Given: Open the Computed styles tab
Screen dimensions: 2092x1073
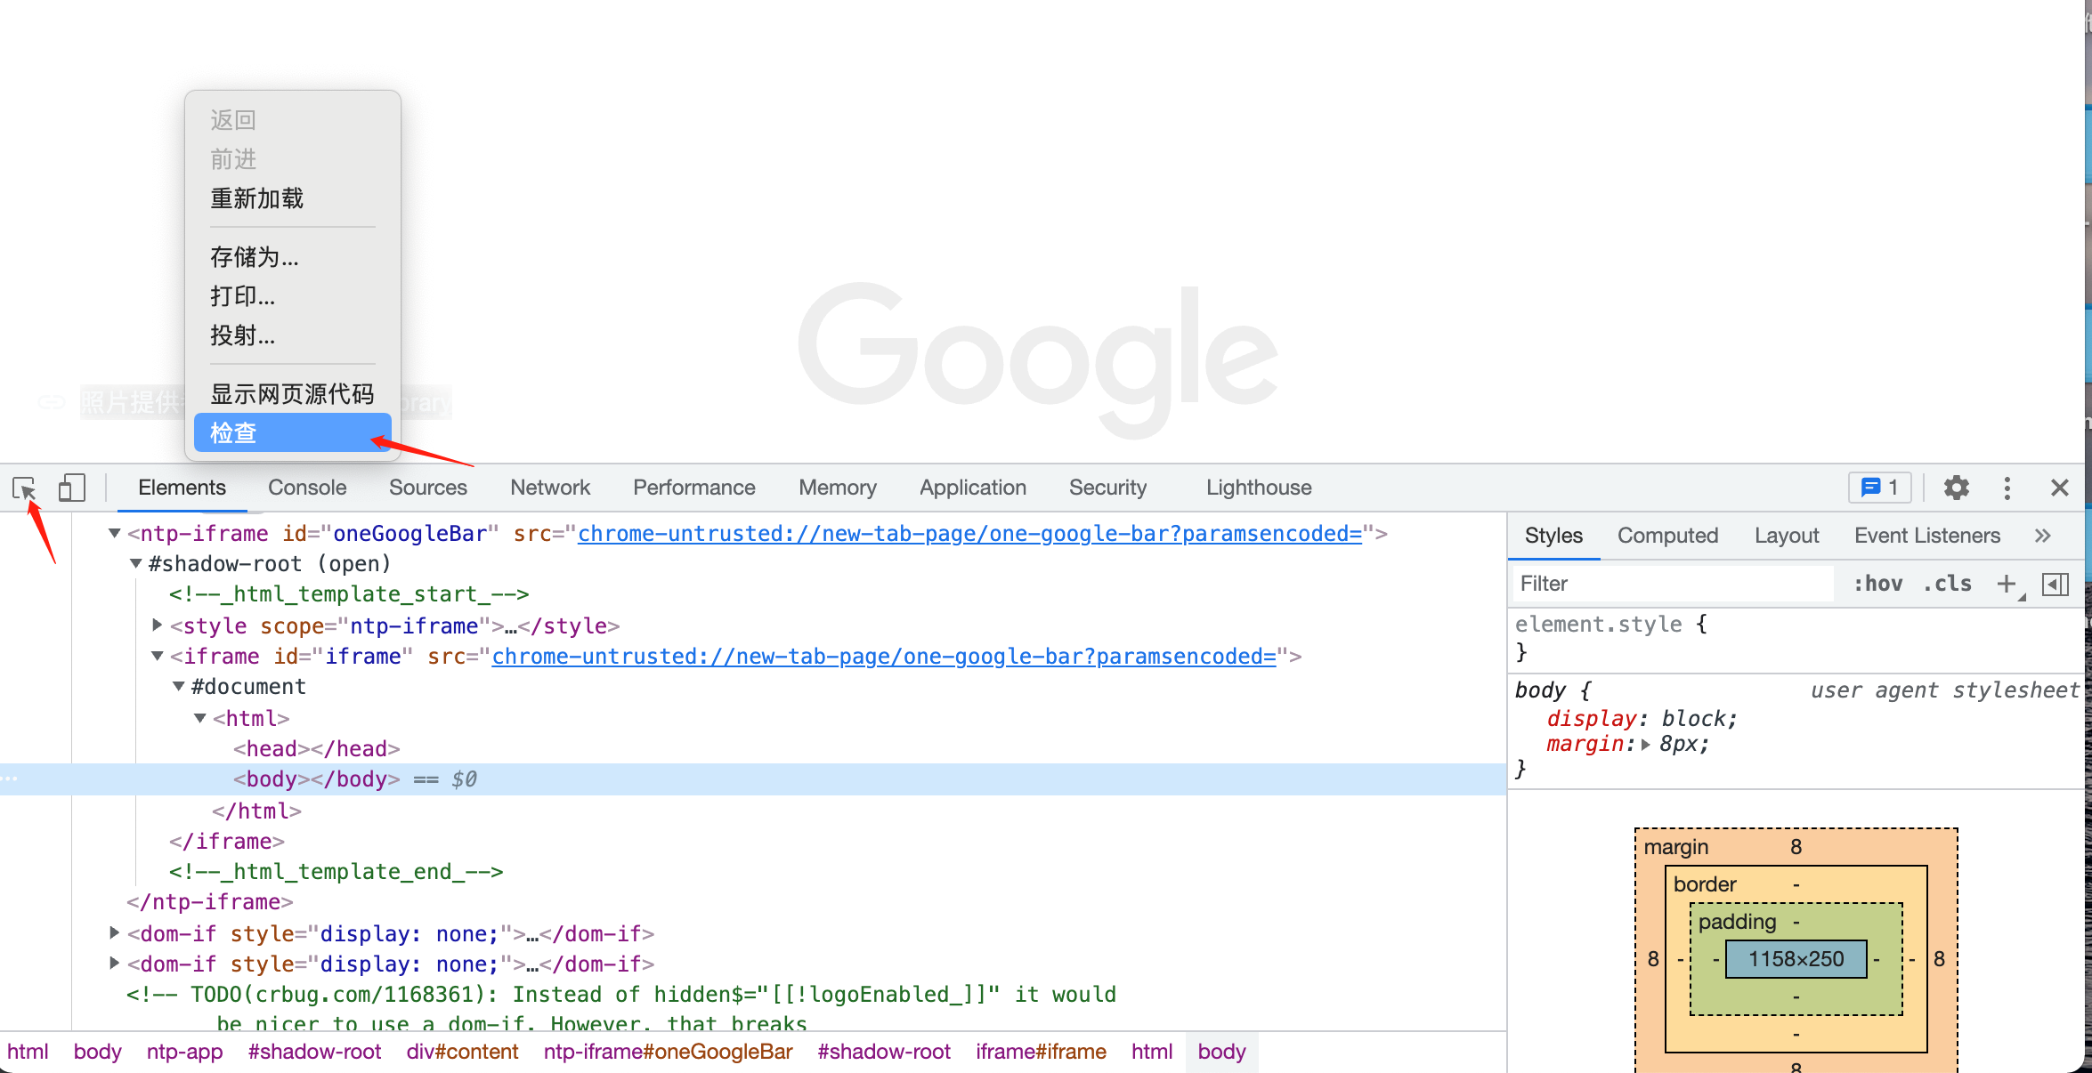Looking at the screenshot, I should click(1667, 536).
